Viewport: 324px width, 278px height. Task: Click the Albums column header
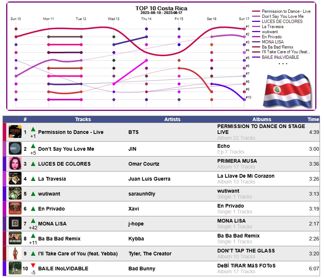click(x=262, y=119)
